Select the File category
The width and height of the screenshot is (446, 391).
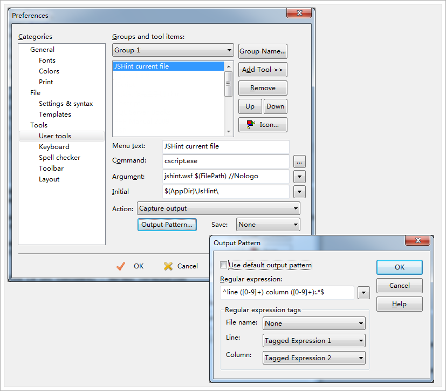click(x=35, y=93)
